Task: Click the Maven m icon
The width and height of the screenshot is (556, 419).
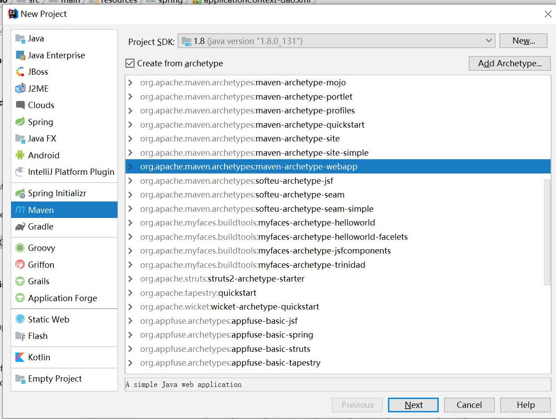Action: (20, 209)
